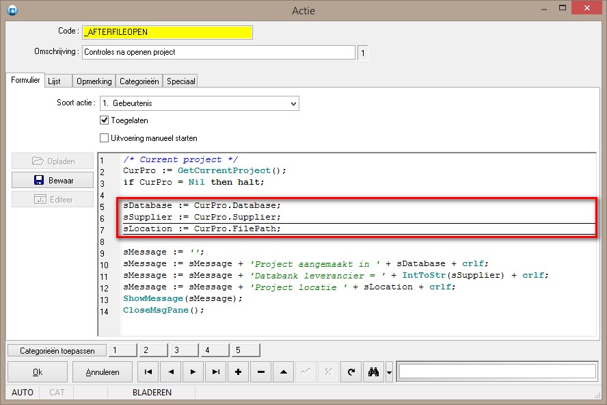
Task: Close the Actie window
Action: pyautogui.click(x=587, y=8)
